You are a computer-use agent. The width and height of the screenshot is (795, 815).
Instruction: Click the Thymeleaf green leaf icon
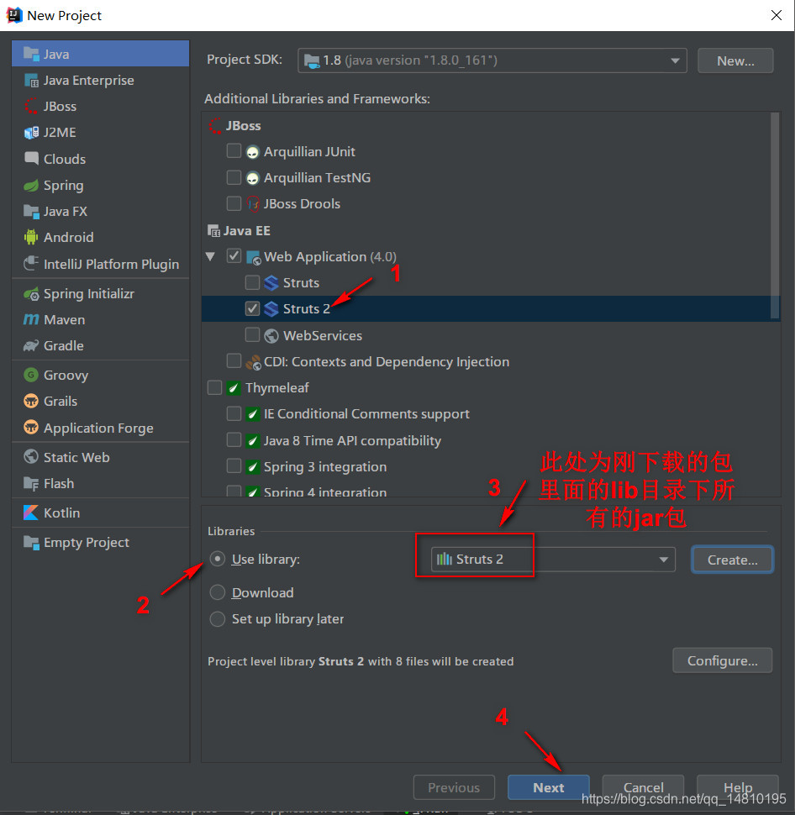click(234, 387)
